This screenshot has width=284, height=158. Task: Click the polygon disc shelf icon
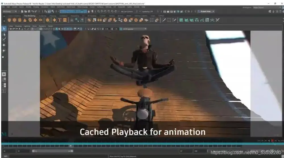coord(41,20)
